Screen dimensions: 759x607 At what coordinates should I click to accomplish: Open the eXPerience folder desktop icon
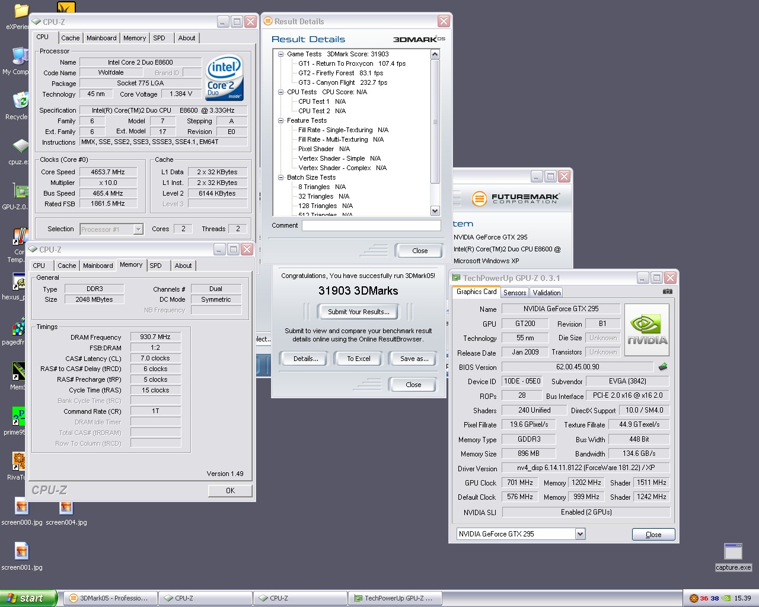(21, 11)
